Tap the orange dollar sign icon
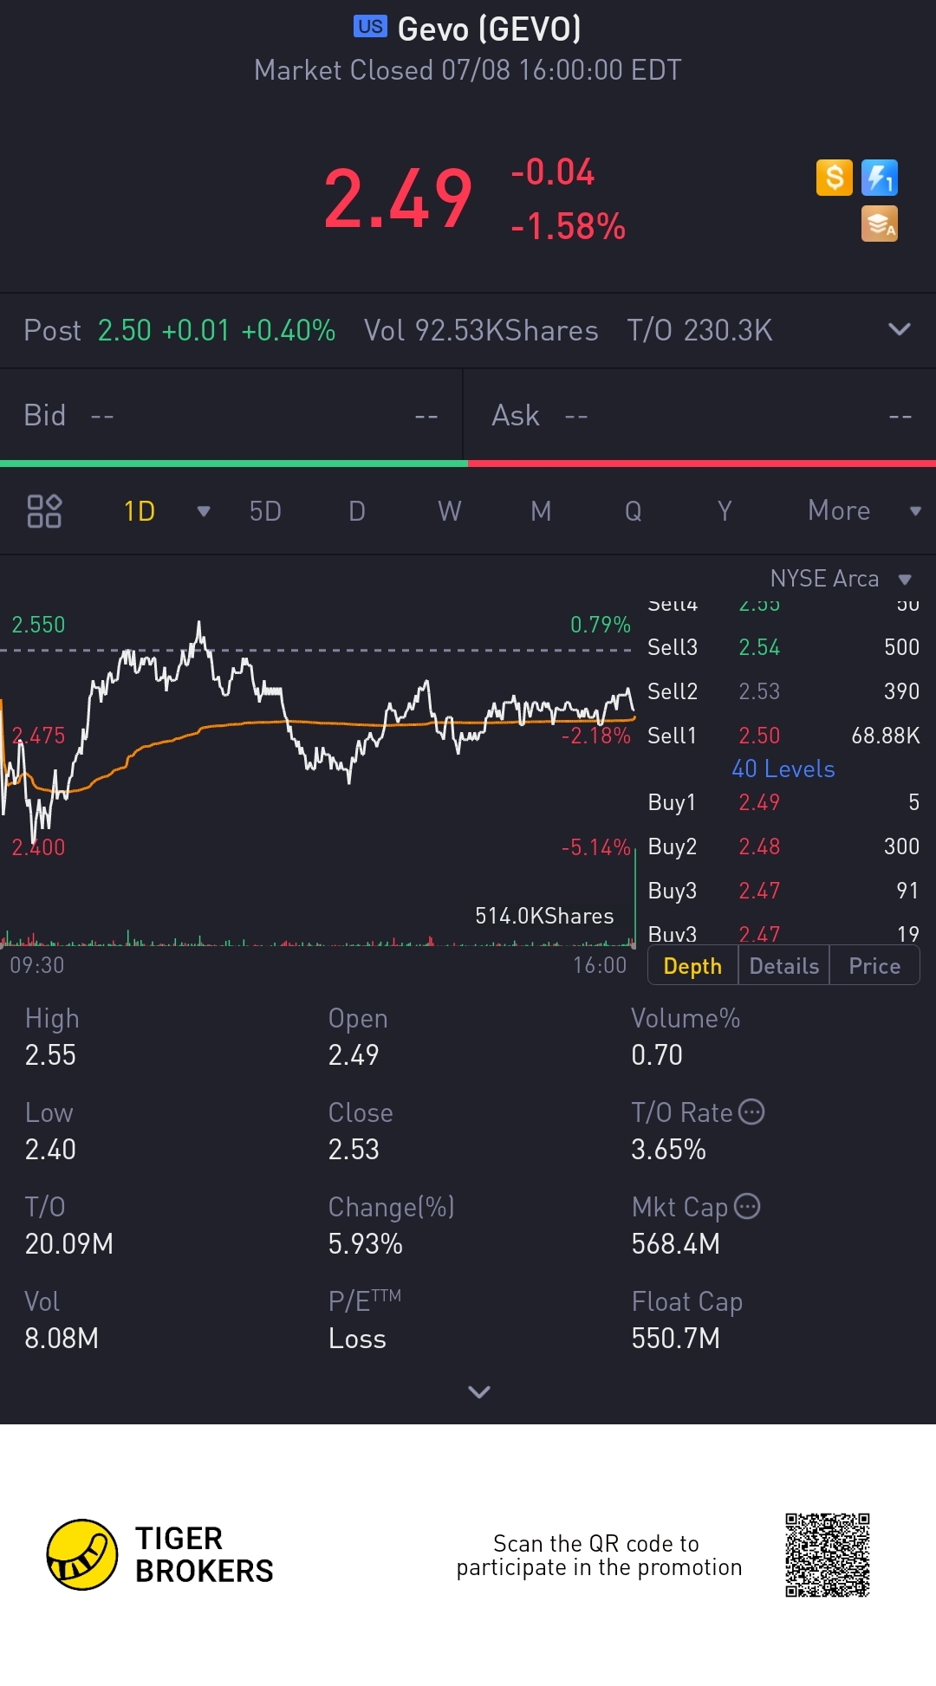This screenshot has height=1686, width=936. click(x=835, y=178)
